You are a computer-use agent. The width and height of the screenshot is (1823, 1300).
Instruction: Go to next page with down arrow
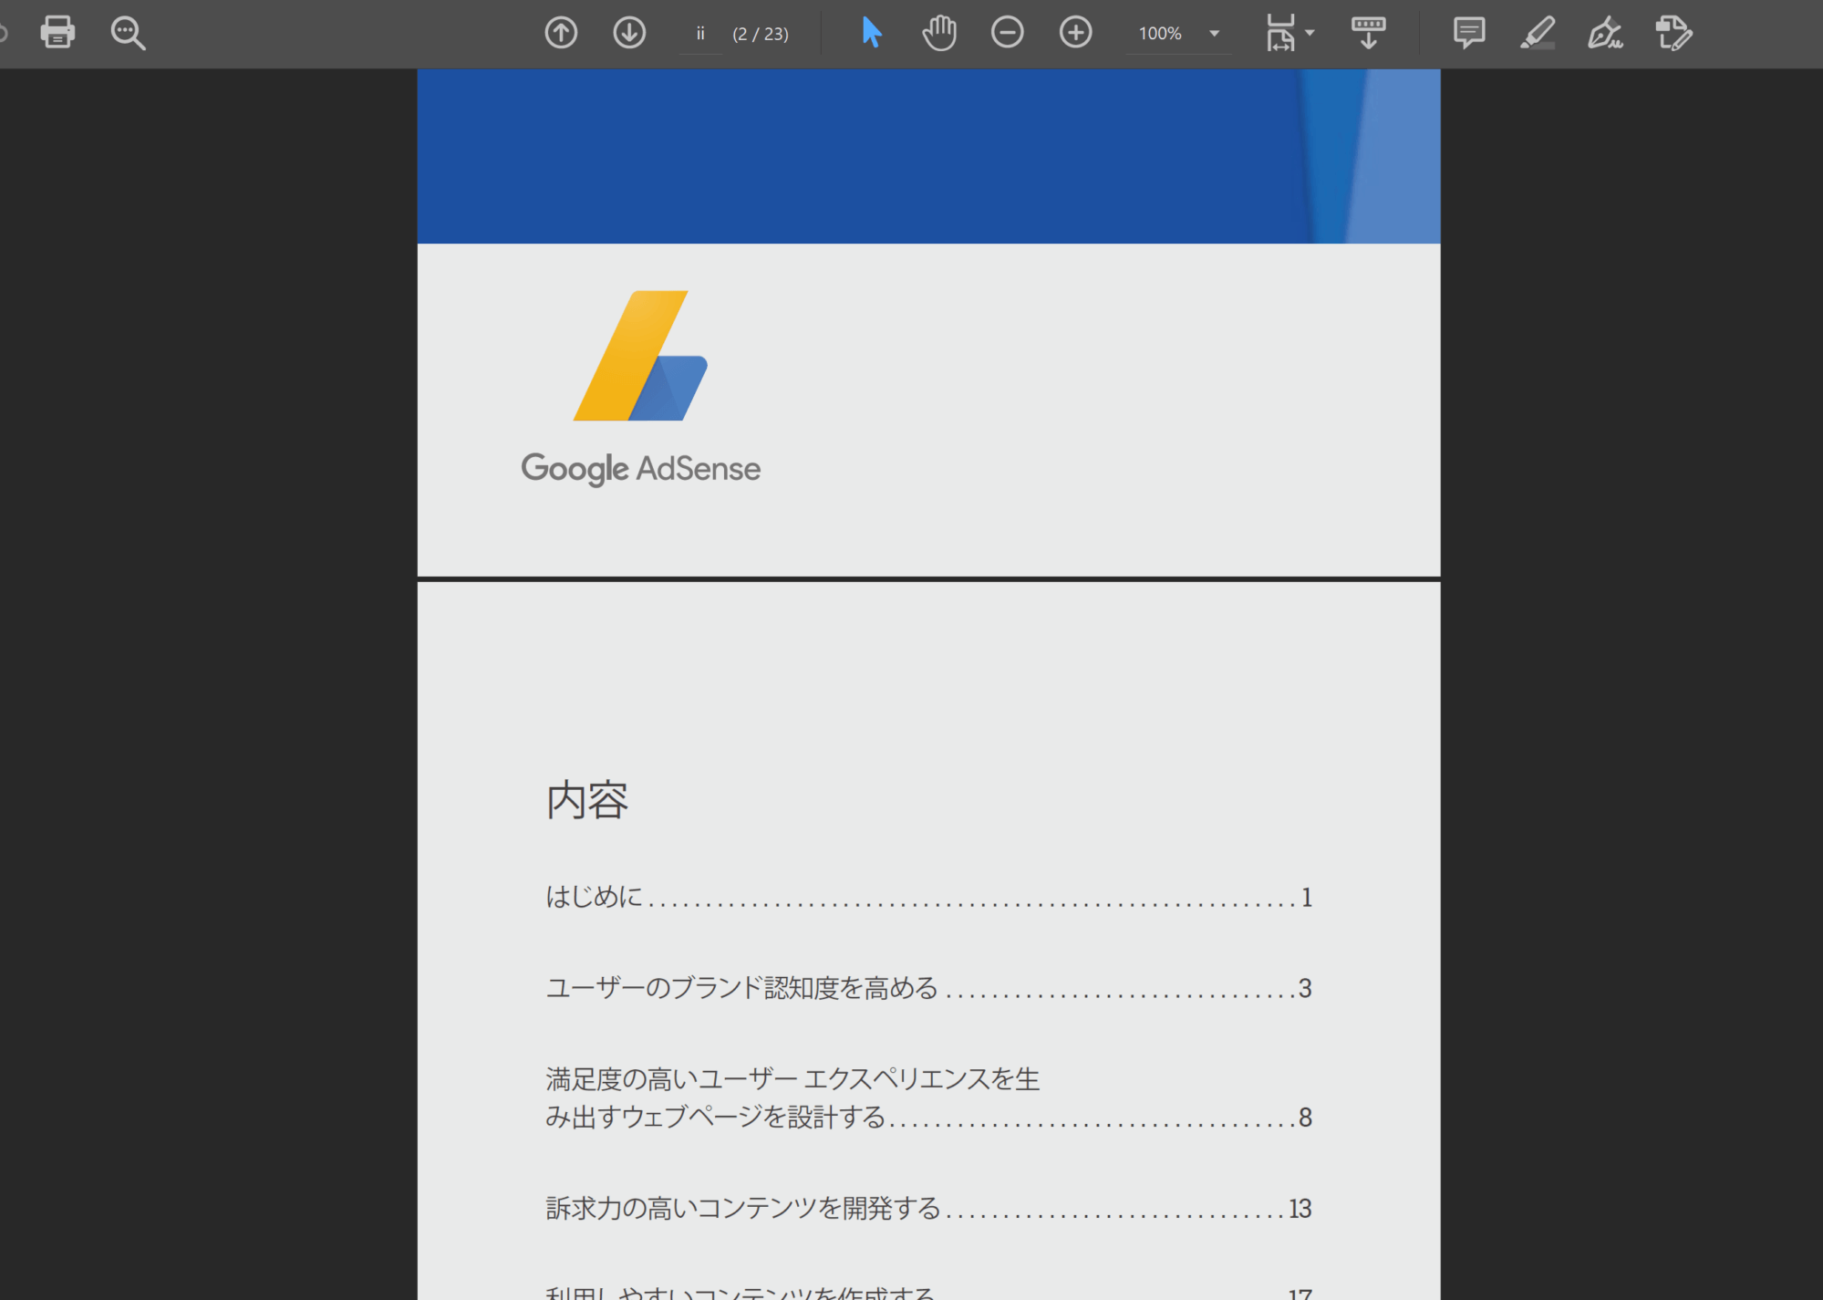pyautogui.click(x=629, y=33)
